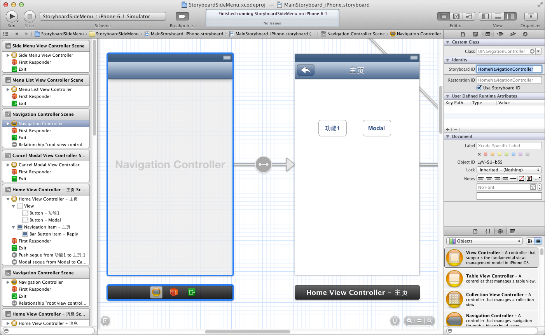Click the Xcode Specific Label field
Screen dimensions: 545x335
click(509, 146)
